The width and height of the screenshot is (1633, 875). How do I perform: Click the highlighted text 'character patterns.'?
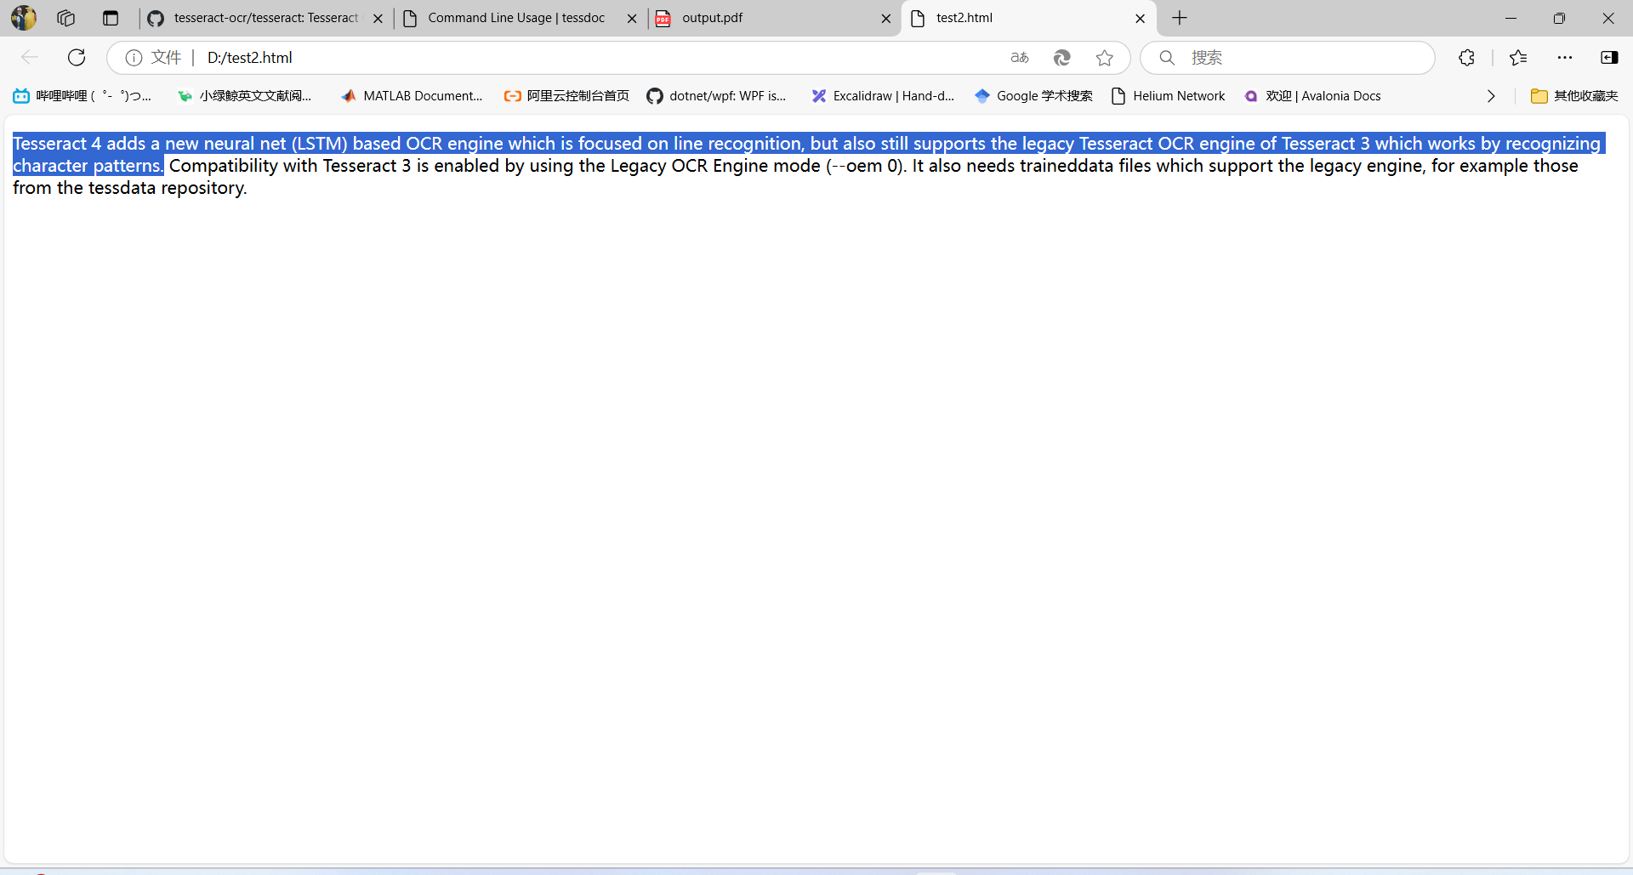coord(88,166)
